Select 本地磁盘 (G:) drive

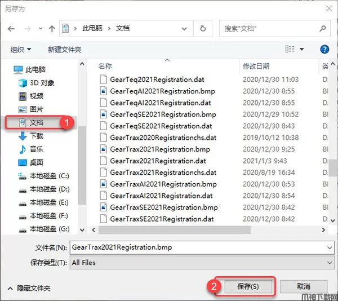(44, 229)
